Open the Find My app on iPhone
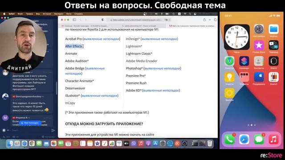Screen dimensions: 285x160 tap(229, 61)
